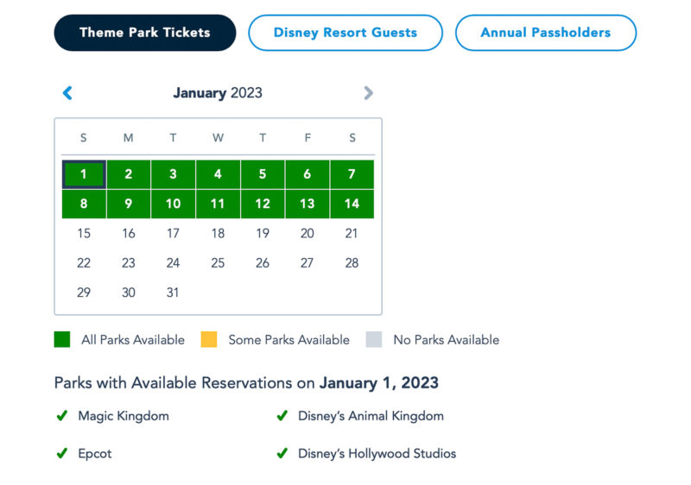Choose January 7 on the calendar

point(352,174)
